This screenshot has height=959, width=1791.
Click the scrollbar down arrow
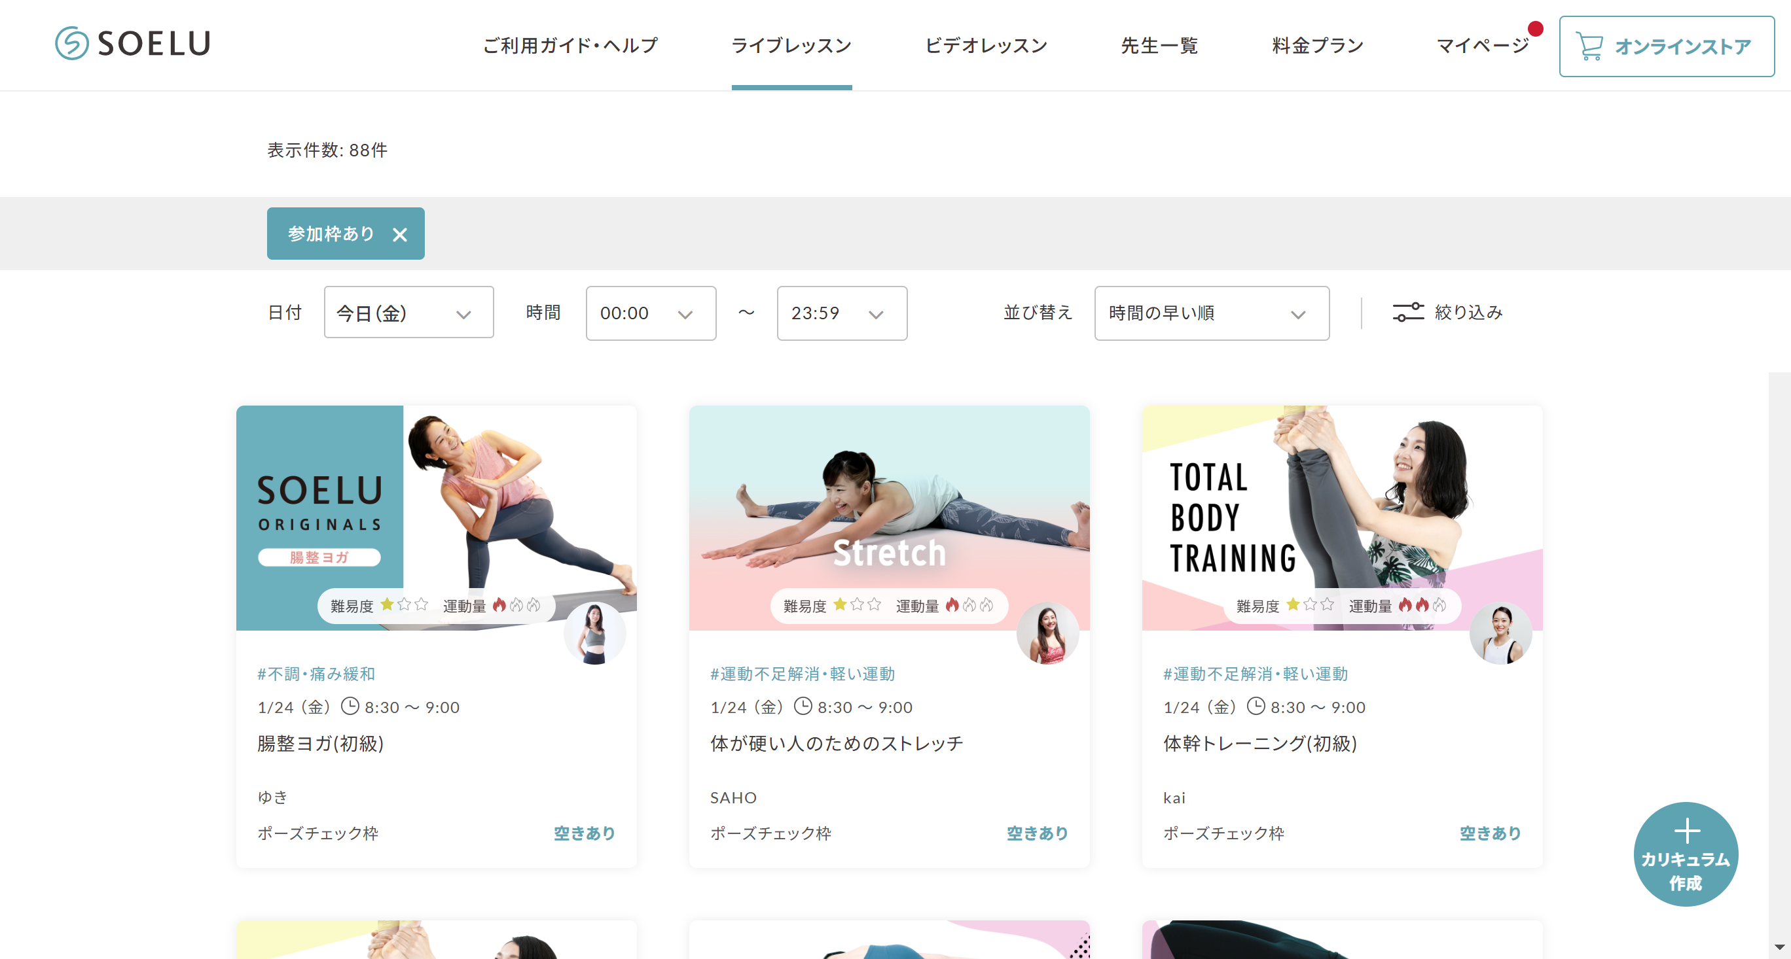(1779, 947)
